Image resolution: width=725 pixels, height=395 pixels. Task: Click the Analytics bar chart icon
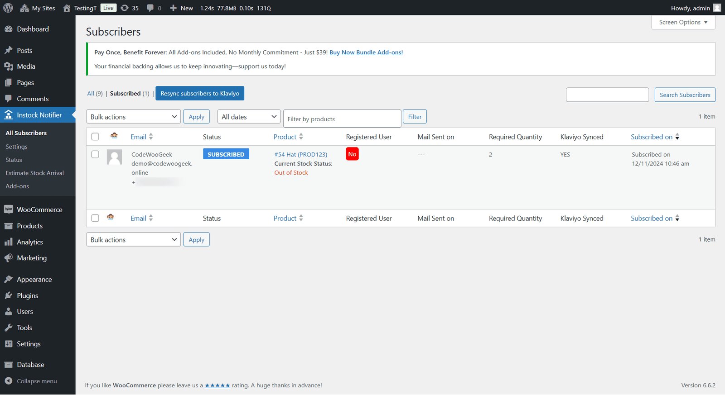9,242
